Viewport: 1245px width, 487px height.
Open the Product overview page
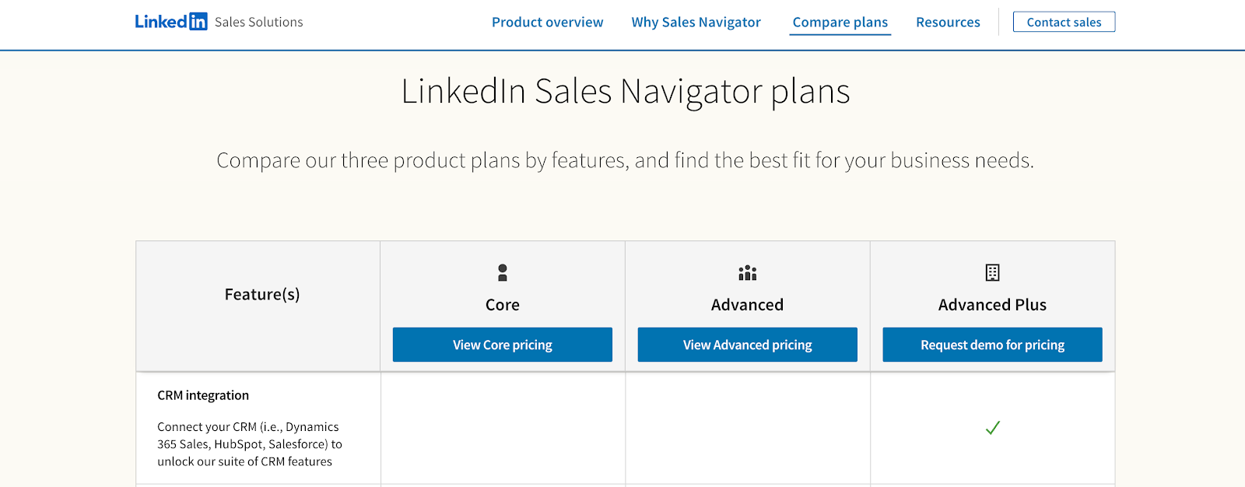[547, 22]
